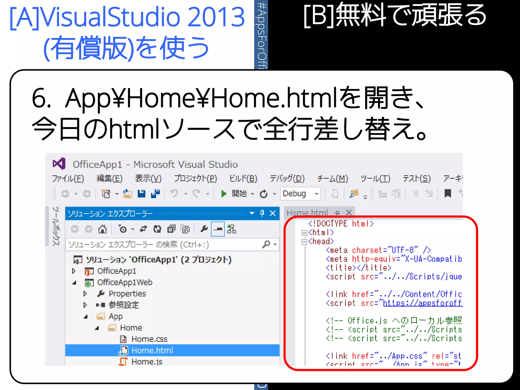Image resolution: width=520 pixels, height=390 pixels.
Task: Expand the 参照設定 references node
Action: tap(85, 305)
